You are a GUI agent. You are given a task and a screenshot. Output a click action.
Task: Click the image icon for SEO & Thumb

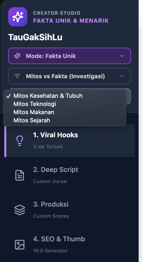pyautogui.click(x=20, y=245)
